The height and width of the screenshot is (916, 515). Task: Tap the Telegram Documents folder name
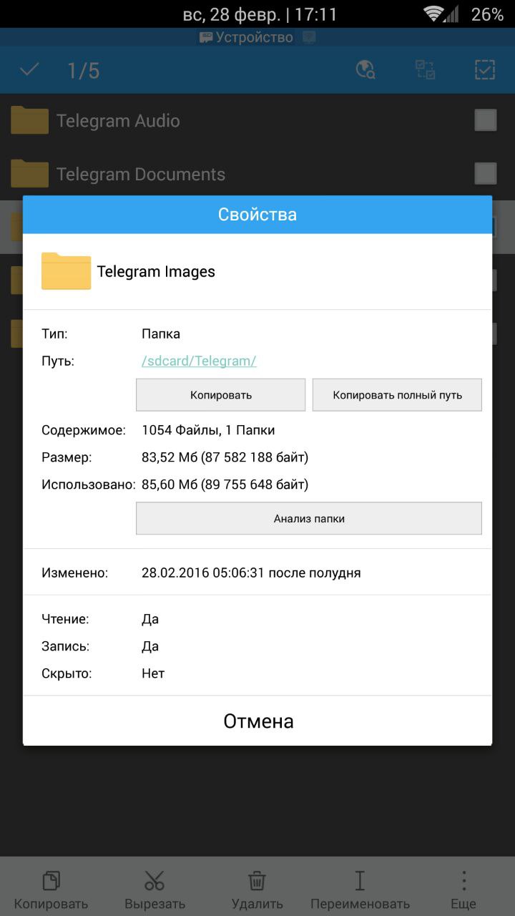point(141,174)
